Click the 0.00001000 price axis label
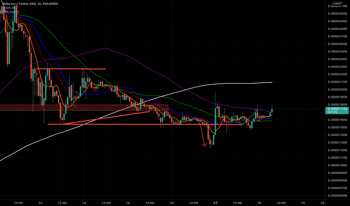 pyautogui.click(x=337, y=165)
